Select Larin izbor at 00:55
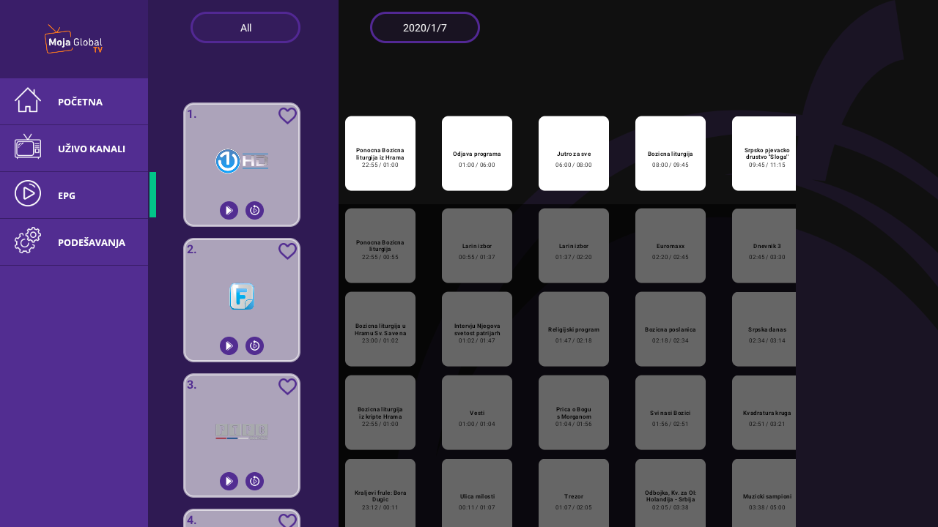Image resolution: width=938 pixels, height=527 pixels. [477, 246]
